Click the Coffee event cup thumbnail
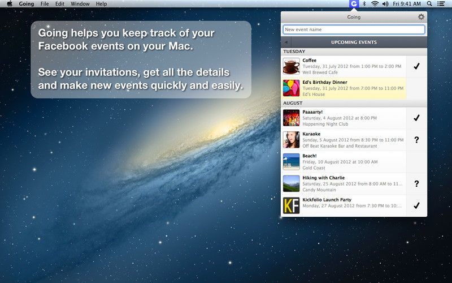The height and width of the screenshot is (283, 452). click(291, 66)
